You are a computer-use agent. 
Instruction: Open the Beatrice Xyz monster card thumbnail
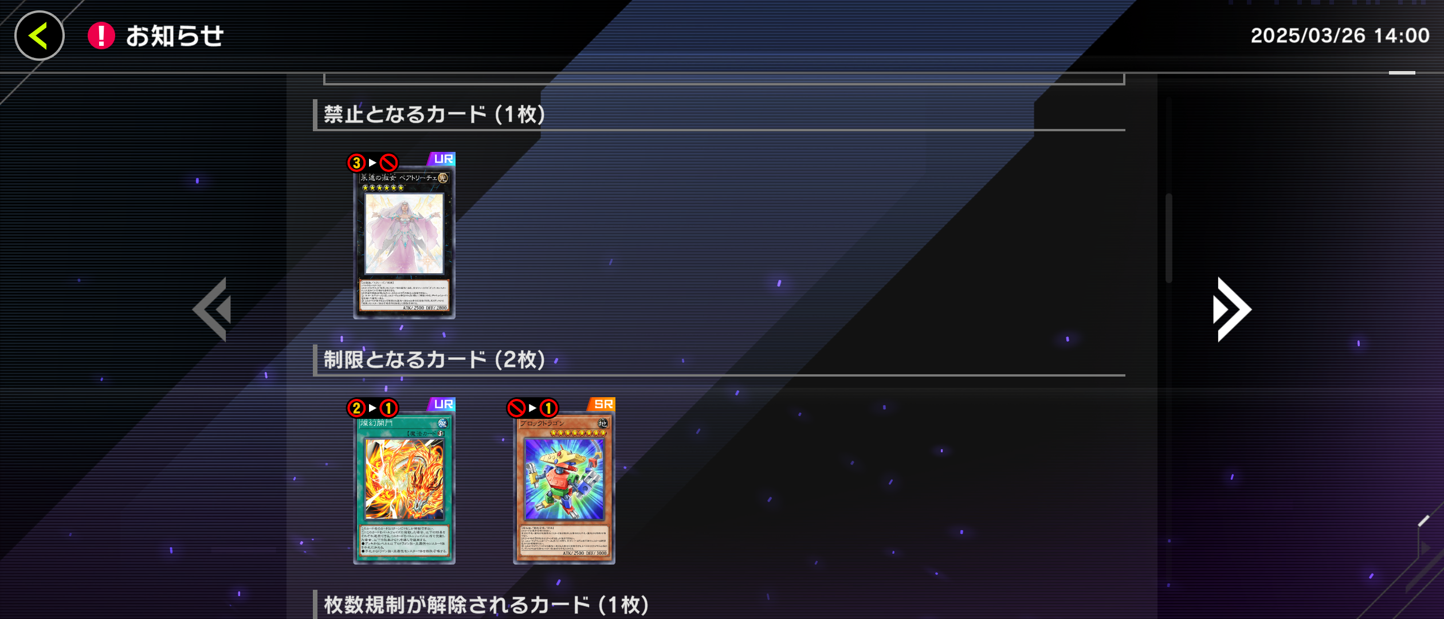[404, 242]
